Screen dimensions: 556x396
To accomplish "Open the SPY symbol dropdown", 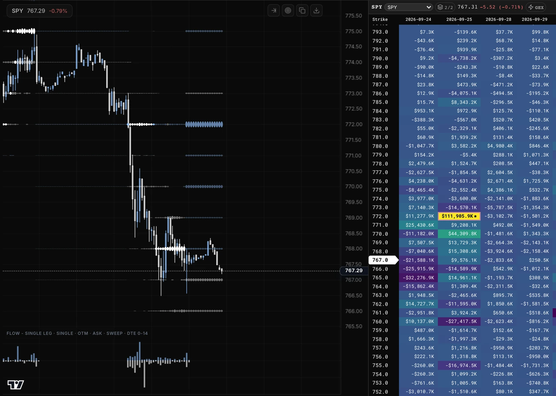I will tap(408, 7).
